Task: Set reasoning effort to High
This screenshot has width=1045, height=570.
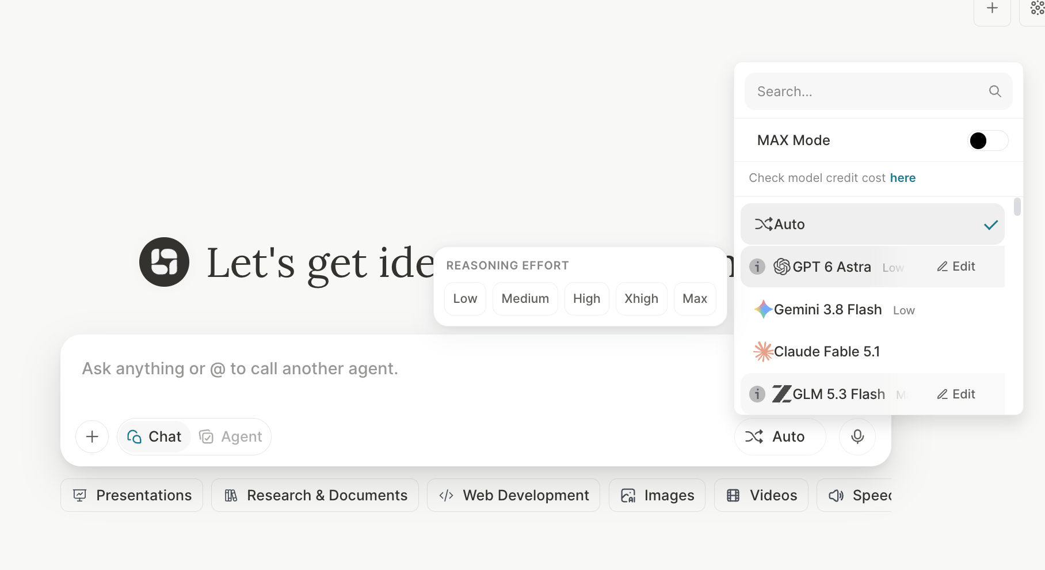Action: click(587, 298)
